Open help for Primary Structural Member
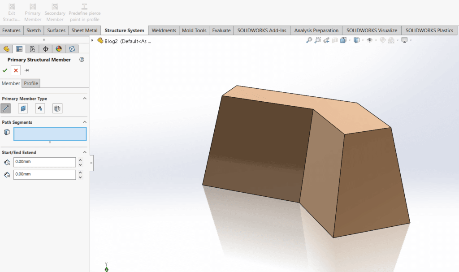Viewport: 459px width, 272px height. [x=82, y=60]
